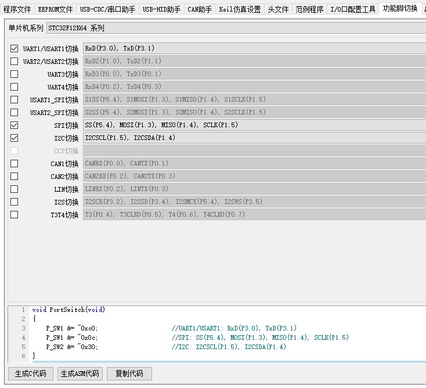The height and width of the screenshot is (388, 426).
Task: Open the 单片机系列 STC32F12K64 dropdown
Action: pyautogui.click(x=236, y=28)
